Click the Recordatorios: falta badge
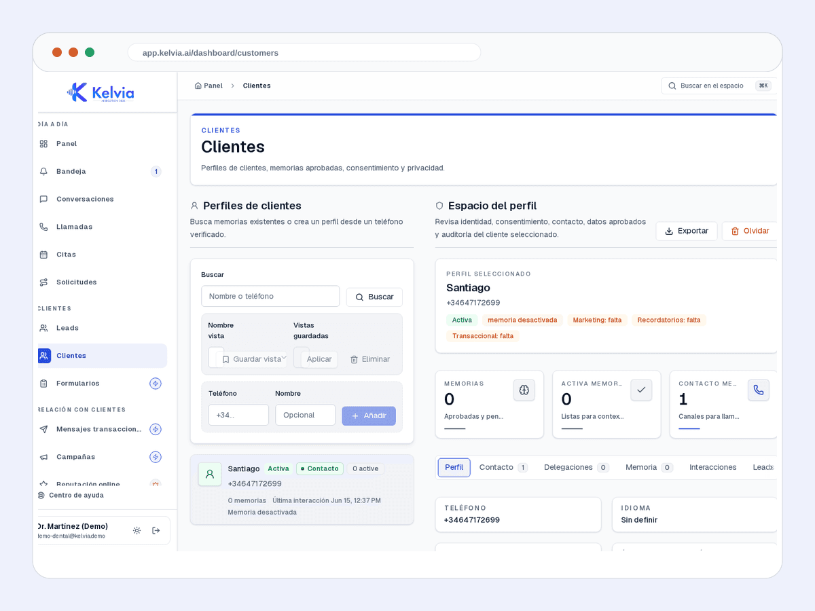Viewport: 815px width, 611px height. [x=669, y=320]
